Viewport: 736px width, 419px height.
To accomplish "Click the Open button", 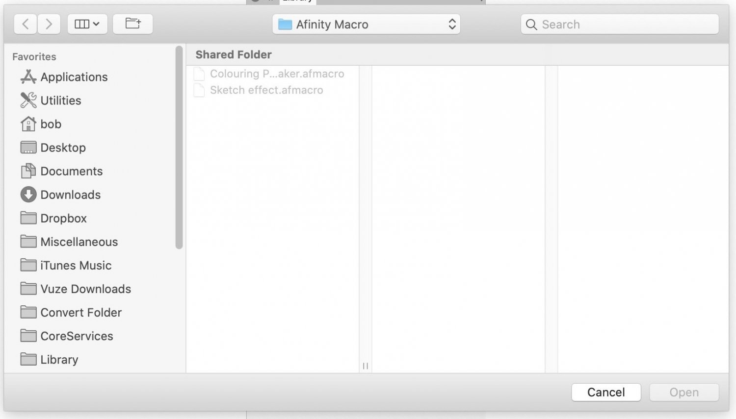I will [683, 392].
